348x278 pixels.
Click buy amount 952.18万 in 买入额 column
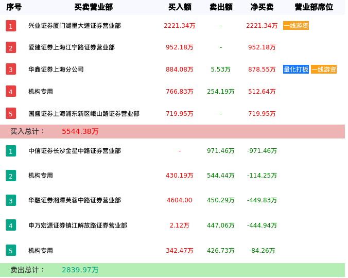[180, 47]
